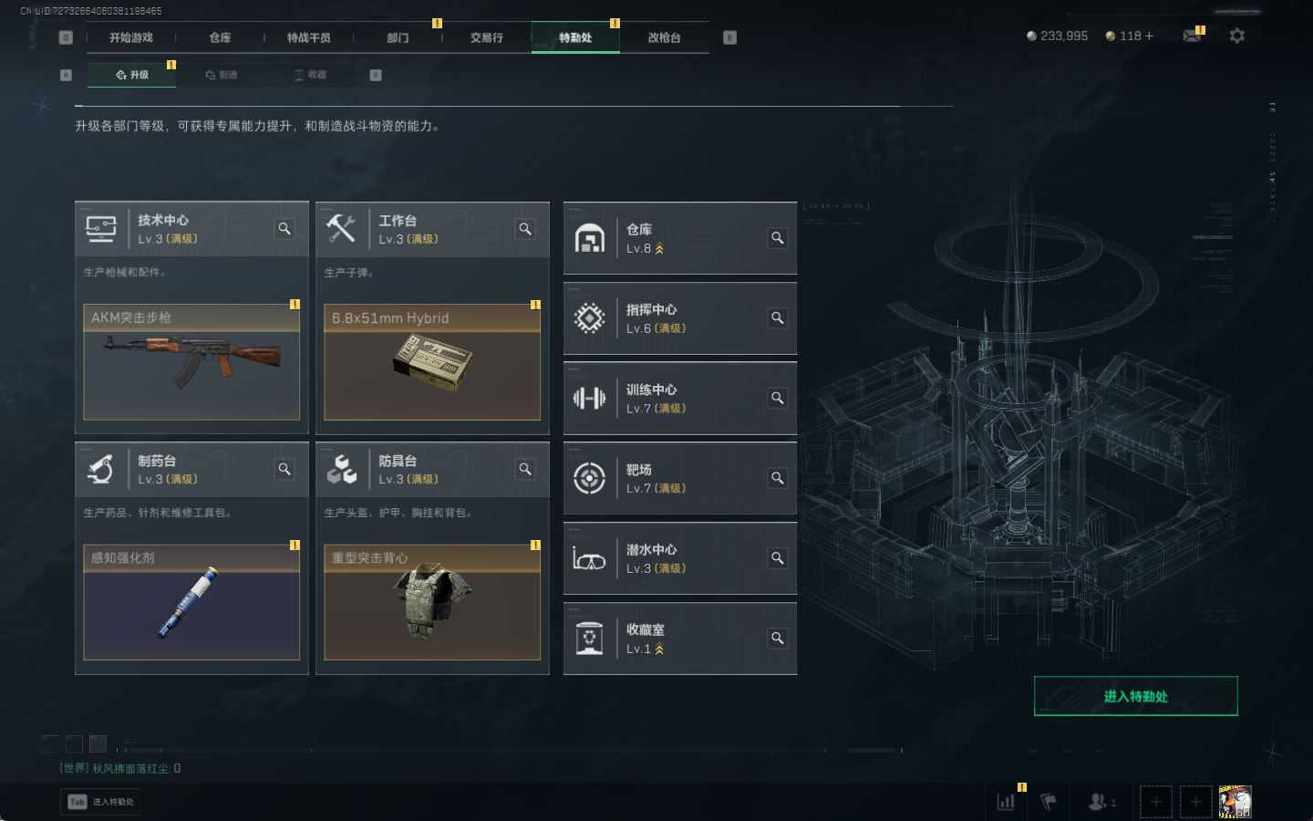The height and width of the screenshot is (821, 1313).
Task: Click the 仓库 magnifier icon
Action: coord(778,238)
